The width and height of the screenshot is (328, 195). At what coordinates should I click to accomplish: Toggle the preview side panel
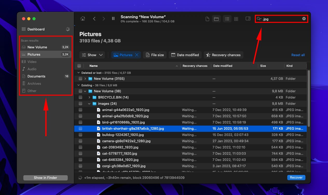[x=248, y=19]
